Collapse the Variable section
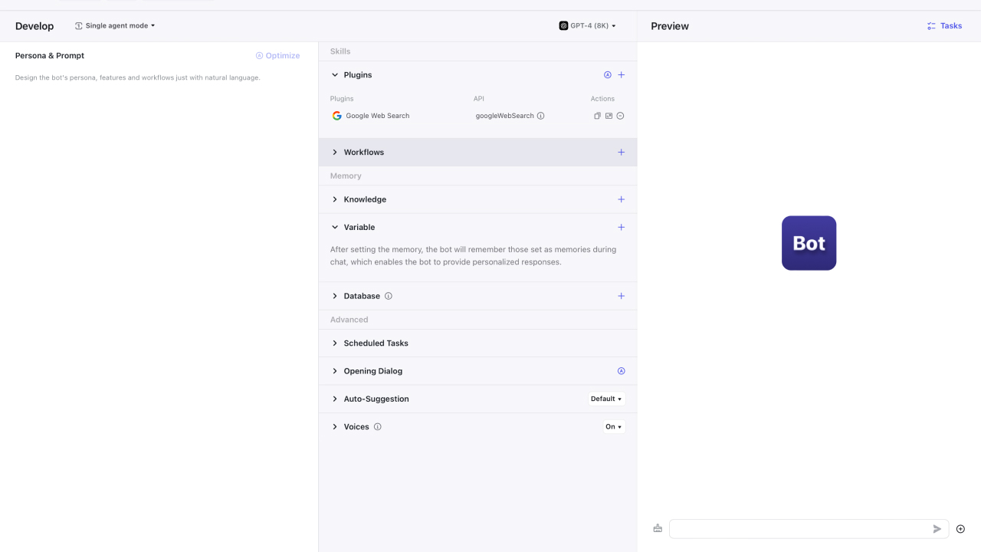The width and height of the screenshot is (981, 552). coord(335,228)
